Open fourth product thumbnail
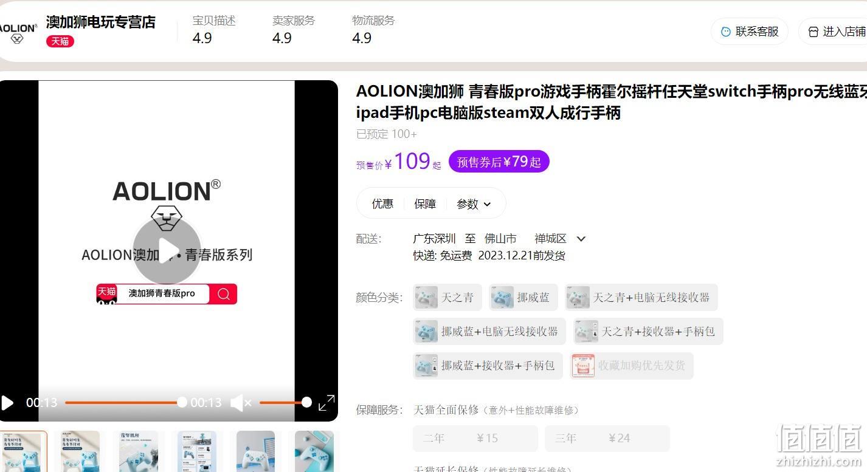The height and width of the screenshot is (472, 867). click(x=197, y=451)
